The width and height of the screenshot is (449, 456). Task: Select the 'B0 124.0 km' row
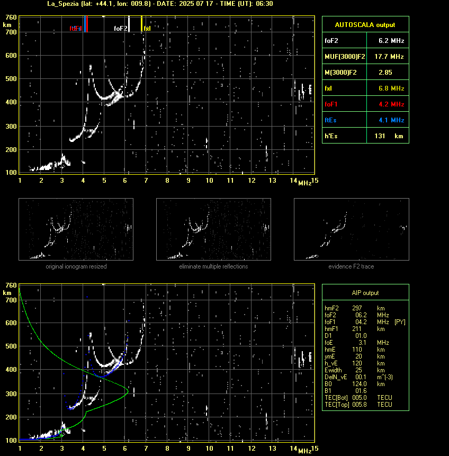355,384
